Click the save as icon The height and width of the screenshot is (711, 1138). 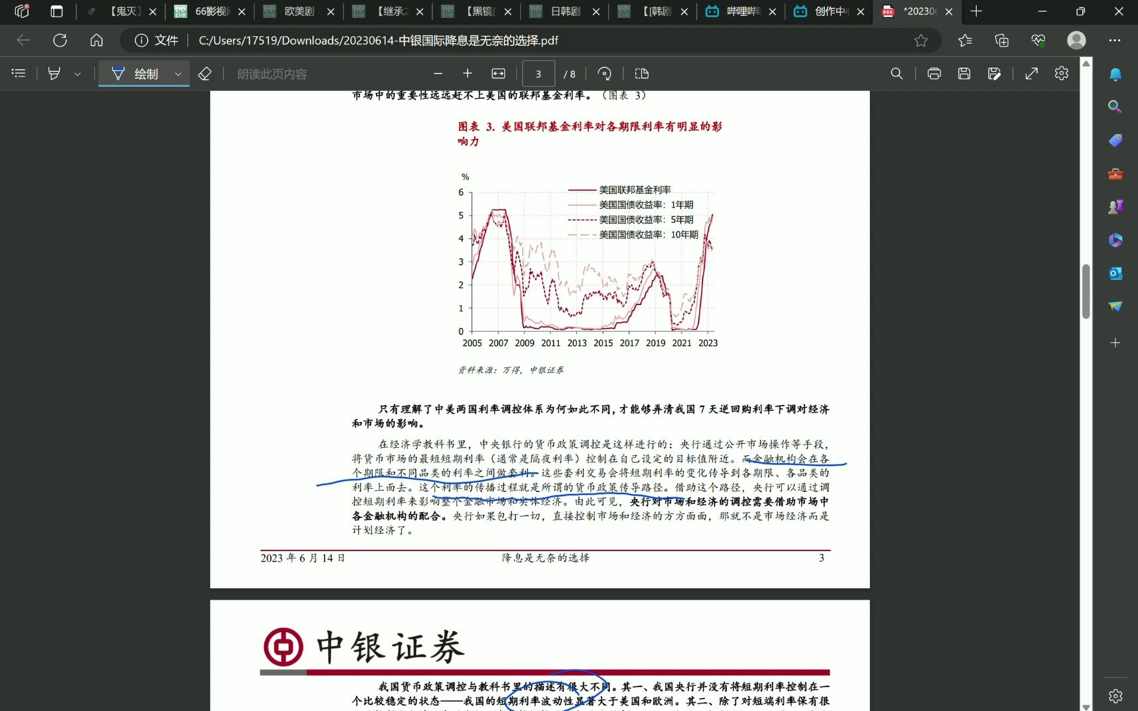(x=994, y=74)
